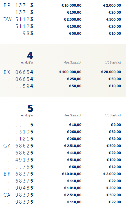Click the BP 13713 lot number
126x210 pixels.
click(18, 5)
